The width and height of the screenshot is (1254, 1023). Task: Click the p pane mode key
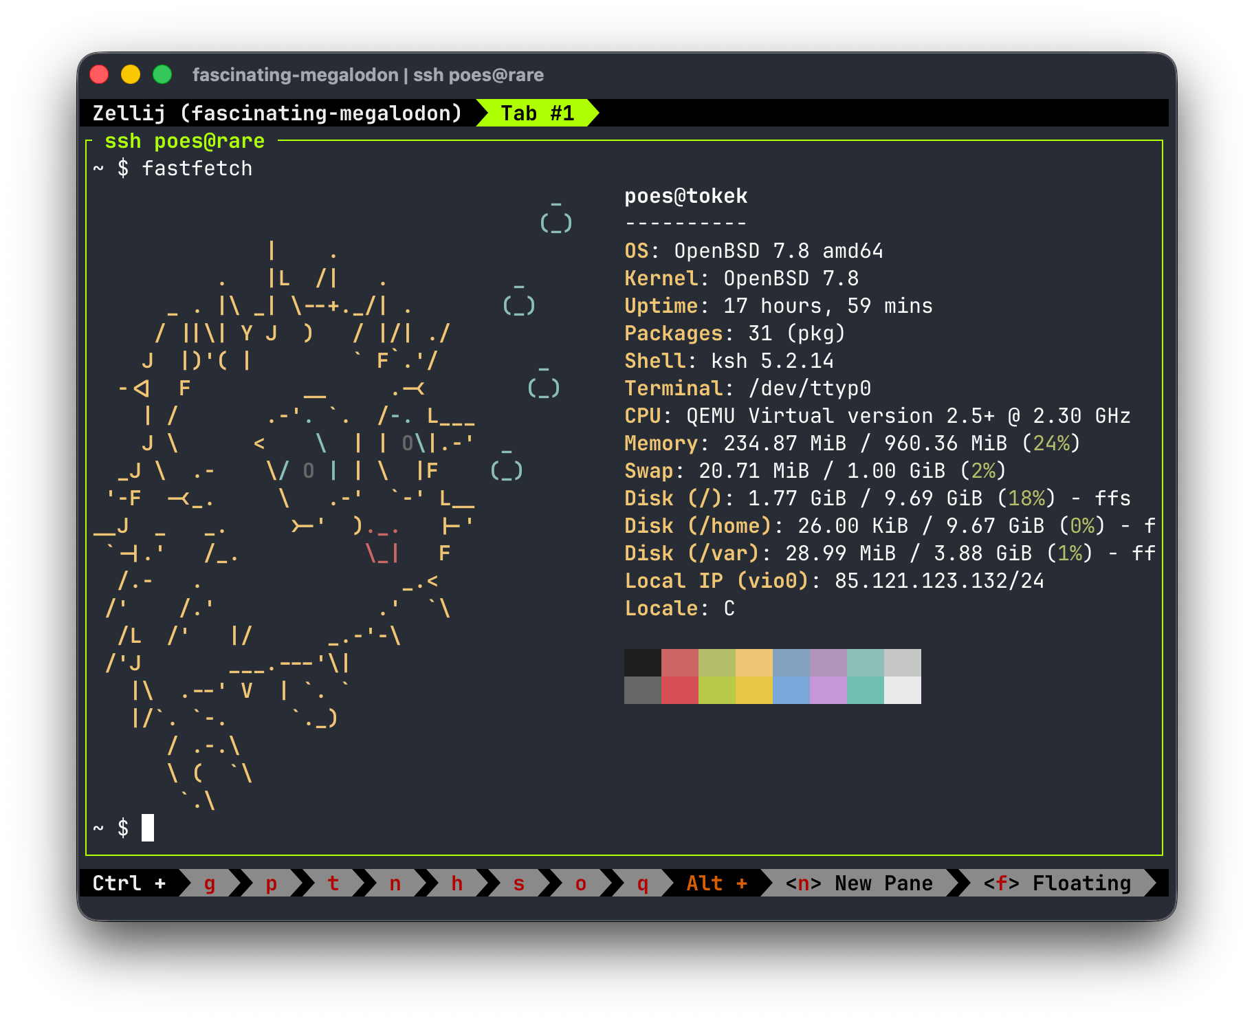(272, 883)
